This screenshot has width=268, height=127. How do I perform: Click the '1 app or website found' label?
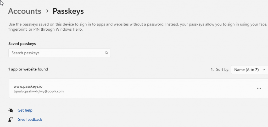pyautogui.click(x=28, y=69)
